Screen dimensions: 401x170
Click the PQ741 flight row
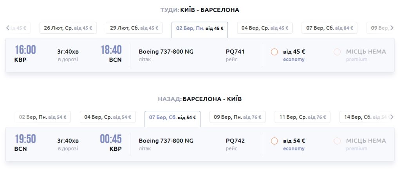point(196,55)
